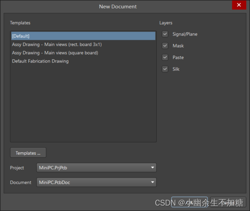Click empty space in Templates list
This screenshot has height=211, width=250.
tap(83, 104)
